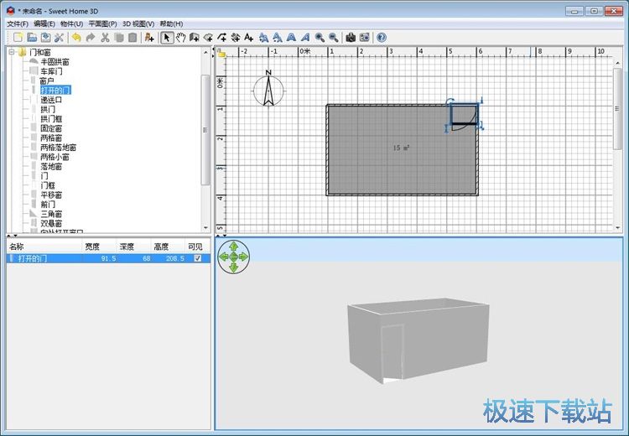Viewport: 629px width, 436px height.
Task: Sort furniture list by 深度 header
Action: 134,247
